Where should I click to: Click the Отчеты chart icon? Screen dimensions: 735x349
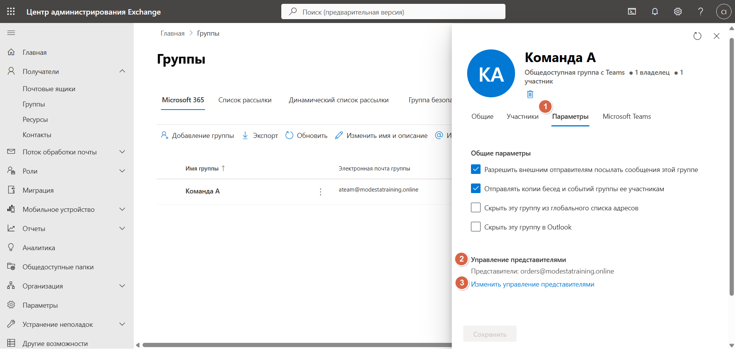pos(11,228)
